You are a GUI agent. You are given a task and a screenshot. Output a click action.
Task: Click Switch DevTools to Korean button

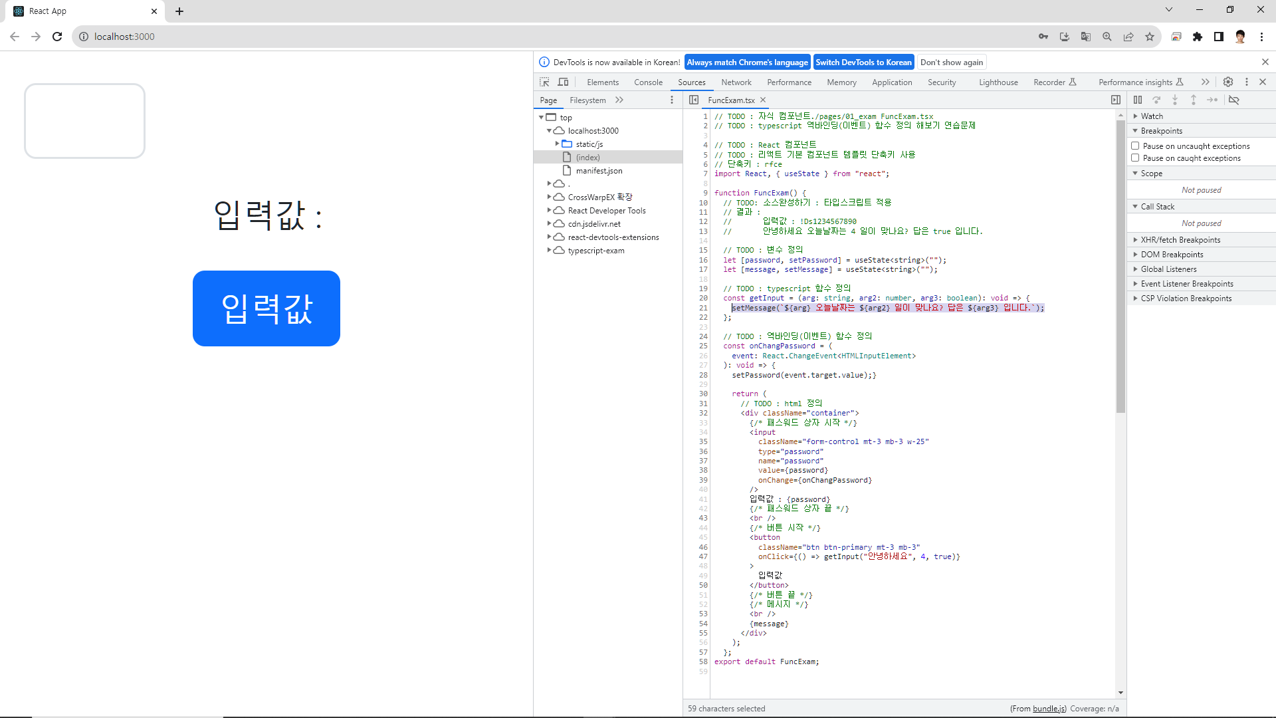pos(863,62)
